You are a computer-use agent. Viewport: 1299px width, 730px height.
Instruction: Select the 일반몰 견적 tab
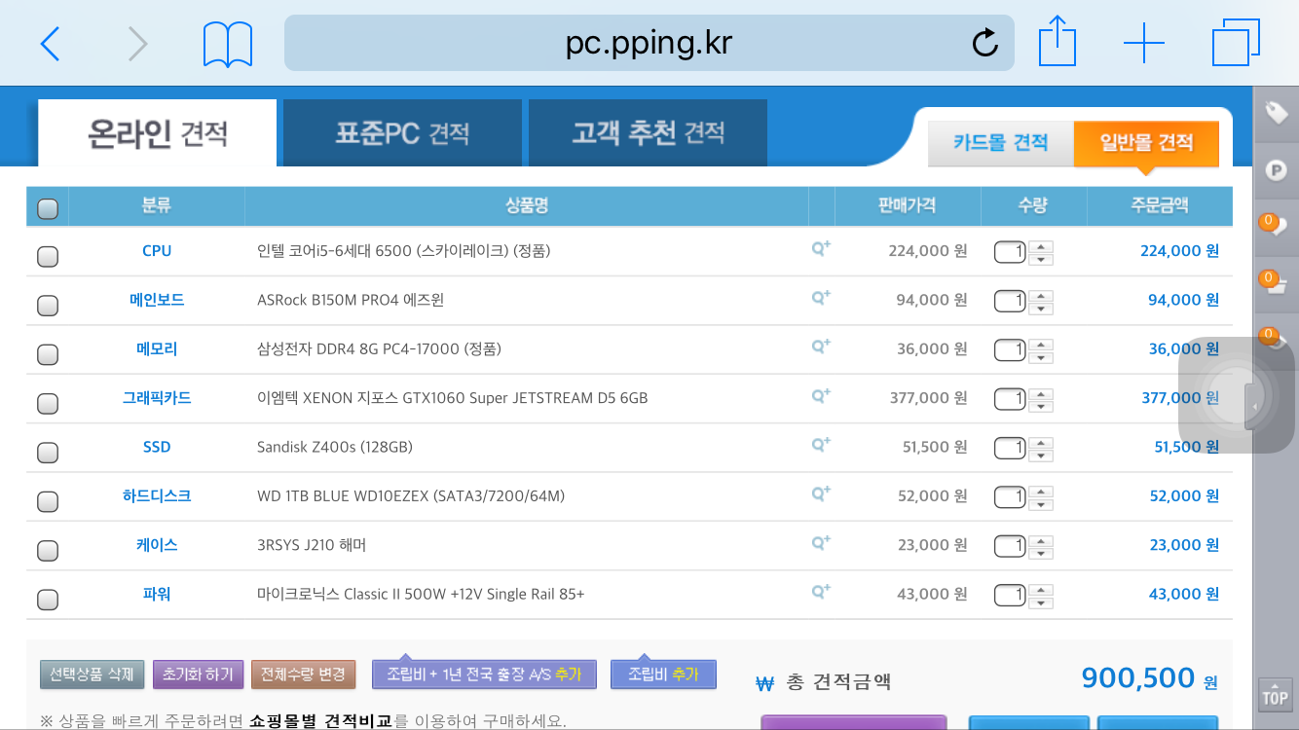tap(1146, 143)
